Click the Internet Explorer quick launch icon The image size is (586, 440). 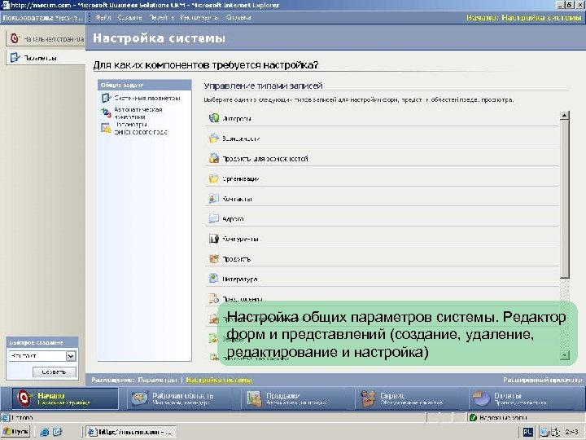click(45, 432)
